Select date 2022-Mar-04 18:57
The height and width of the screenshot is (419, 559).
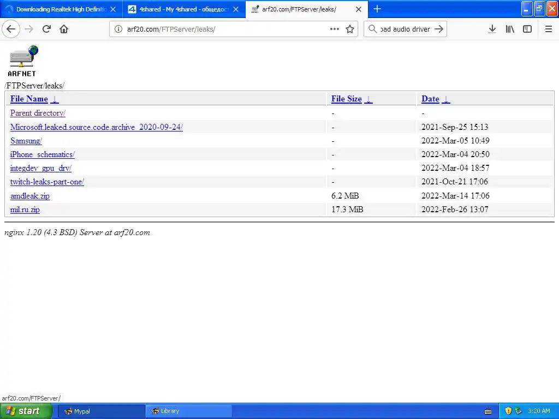point(455,168)
